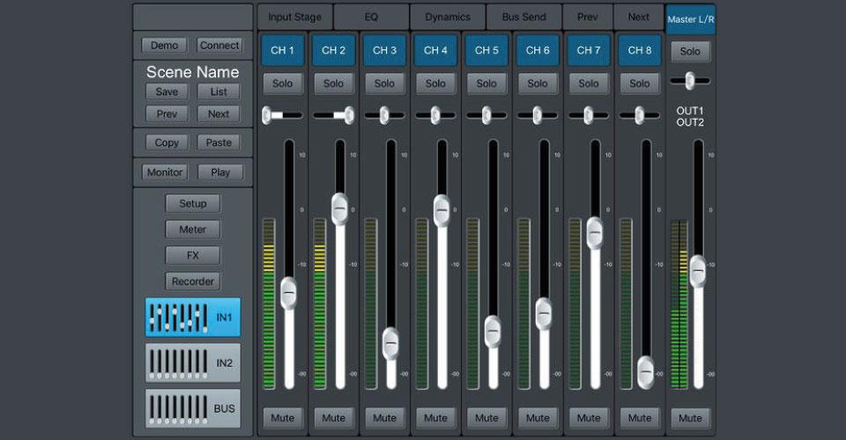Go to the Bus Send tab

523,17
